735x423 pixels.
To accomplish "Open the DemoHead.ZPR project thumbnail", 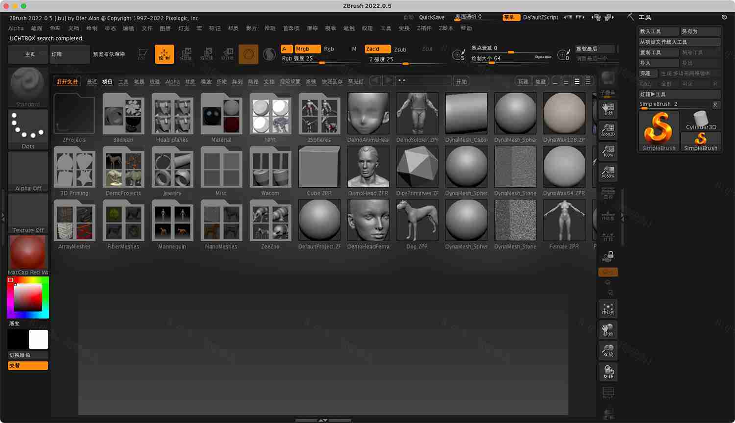I will pyautogui.click(x=368, y=167).
